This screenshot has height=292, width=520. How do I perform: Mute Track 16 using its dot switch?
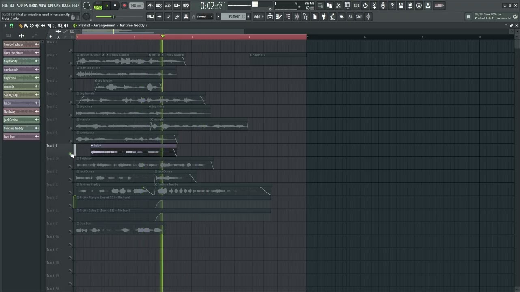tap(70, 245)
